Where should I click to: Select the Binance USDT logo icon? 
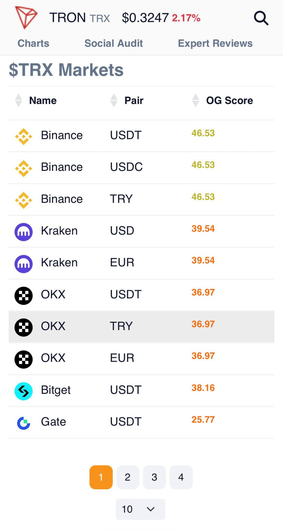pos(24,136)
